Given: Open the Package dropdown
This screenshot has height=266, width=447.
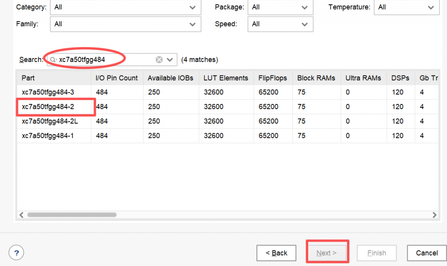Looking at the screenshot, I should click(280, 7).
